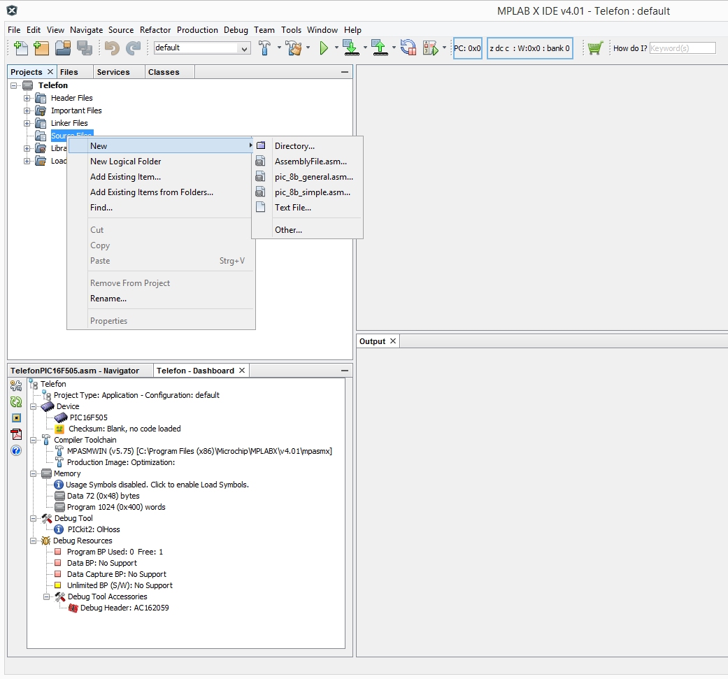Click the New File toolbar icon
This screenshot has width=728, height=679.
[x=21, y=48]
